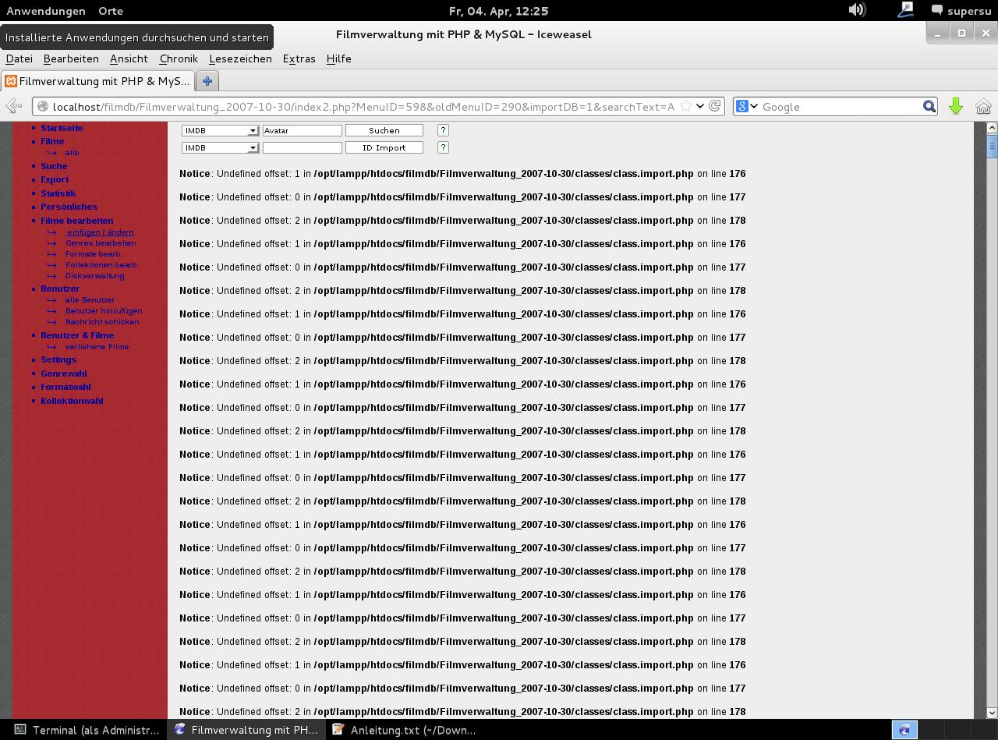Open the Genres bearbeiten sidebar link
This screenshot has height=740, width=998.
click(101, 243)
